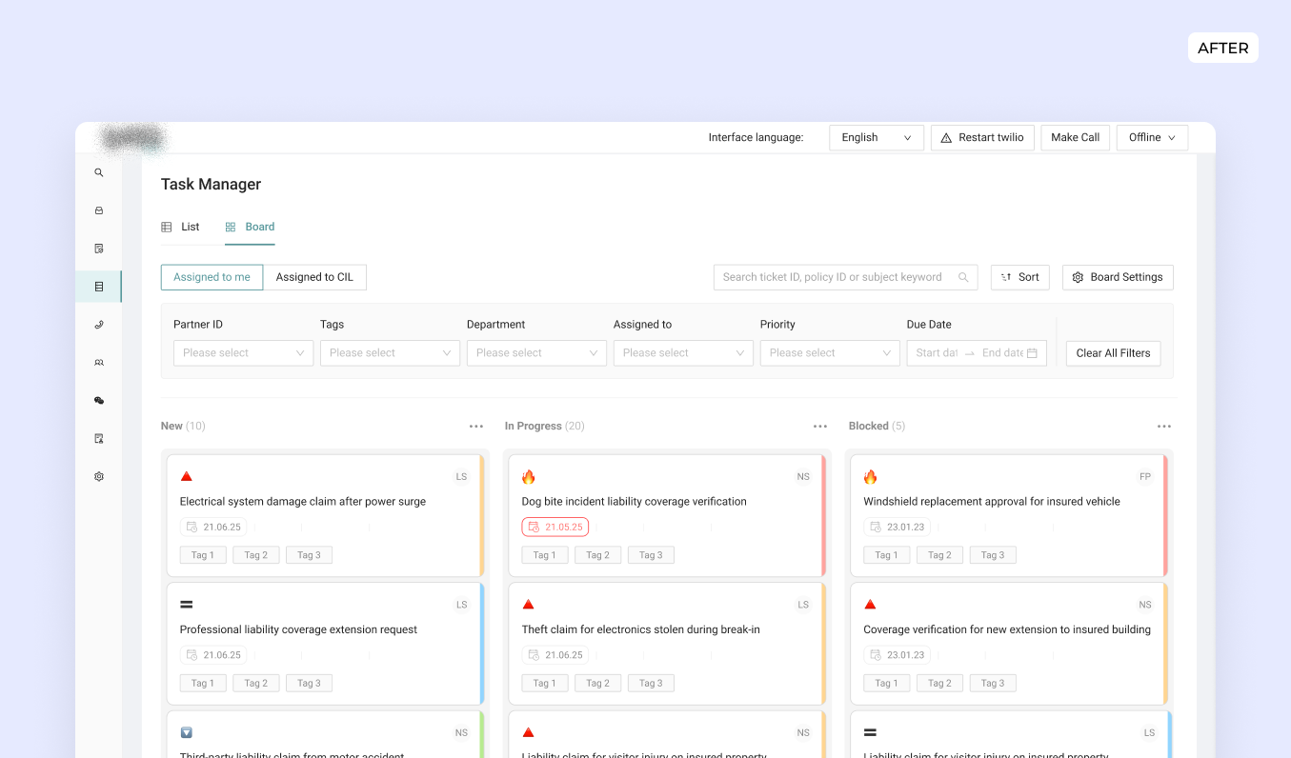Viewport: 1291px width, 758px height.
Task: Expand the Priority filter dropdown
Action: [x=830, y=352]
